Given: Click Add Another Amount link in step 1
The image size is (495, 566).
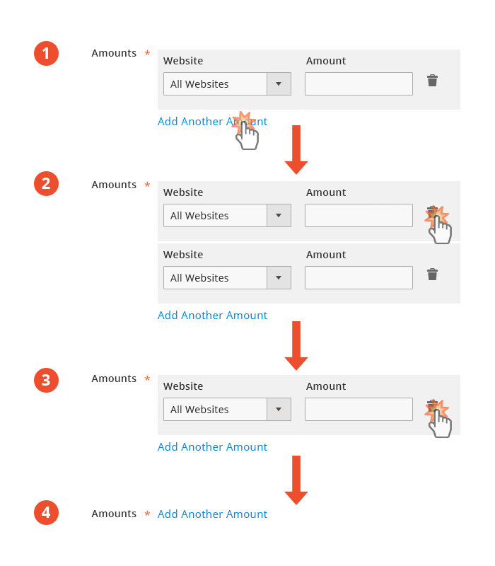Looking at the screenshot, I should pos(212,122).
